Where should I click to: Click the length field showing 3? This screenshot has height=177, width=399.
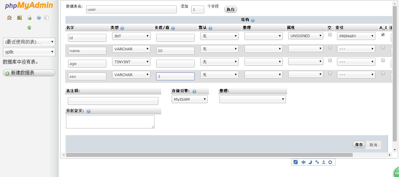[175, 76]
